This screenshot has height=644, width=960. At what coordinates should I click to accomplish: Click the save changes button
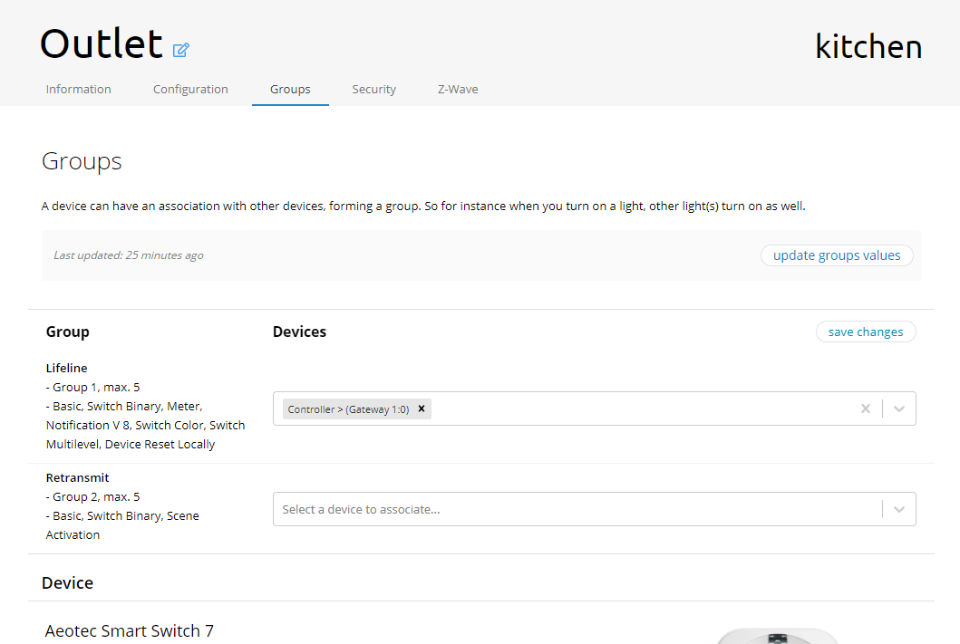pyautogui.click(x=866, y=332)
